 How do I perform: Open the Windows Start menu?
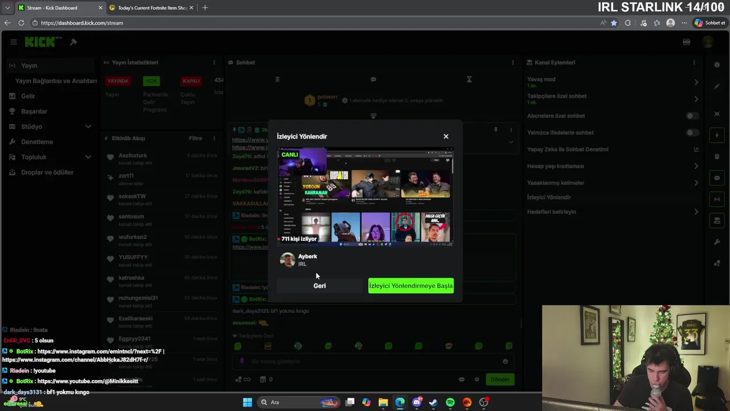coord(248,402)
